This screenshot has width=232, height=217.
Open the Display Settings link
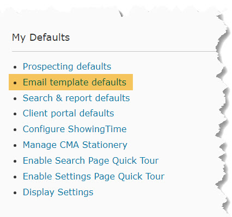pyautogui.click(x=58, y=193)
